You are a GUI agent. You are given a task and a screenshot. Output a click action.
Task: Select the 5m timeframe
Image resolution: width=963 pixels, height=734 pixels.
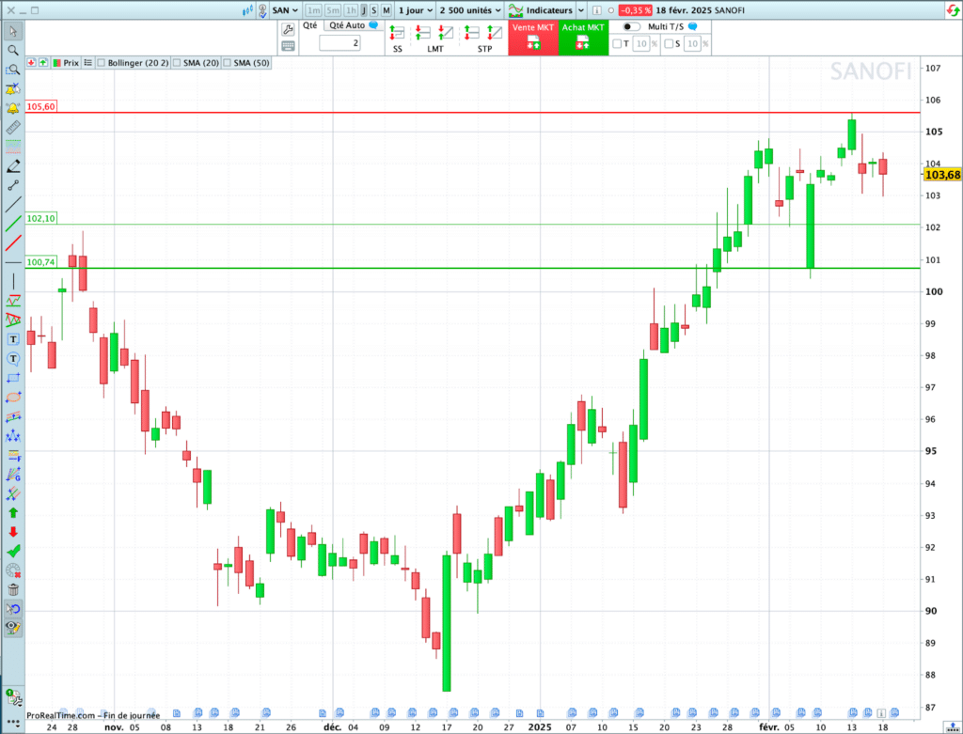pos(333,10)
